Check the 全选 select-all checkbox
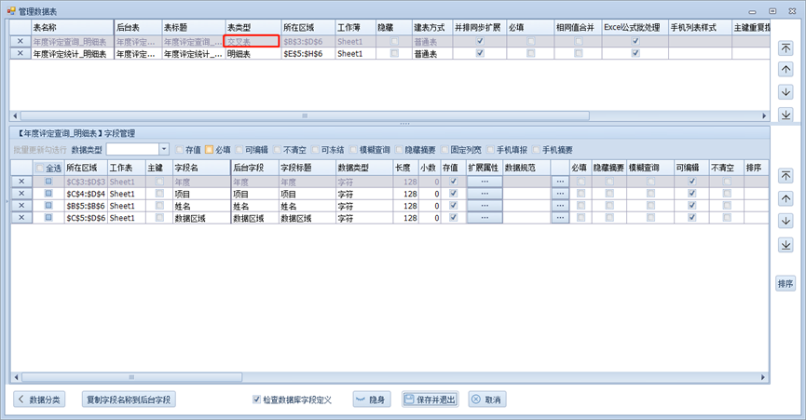This screenshot has height=420, width=806. coord(39,169)
